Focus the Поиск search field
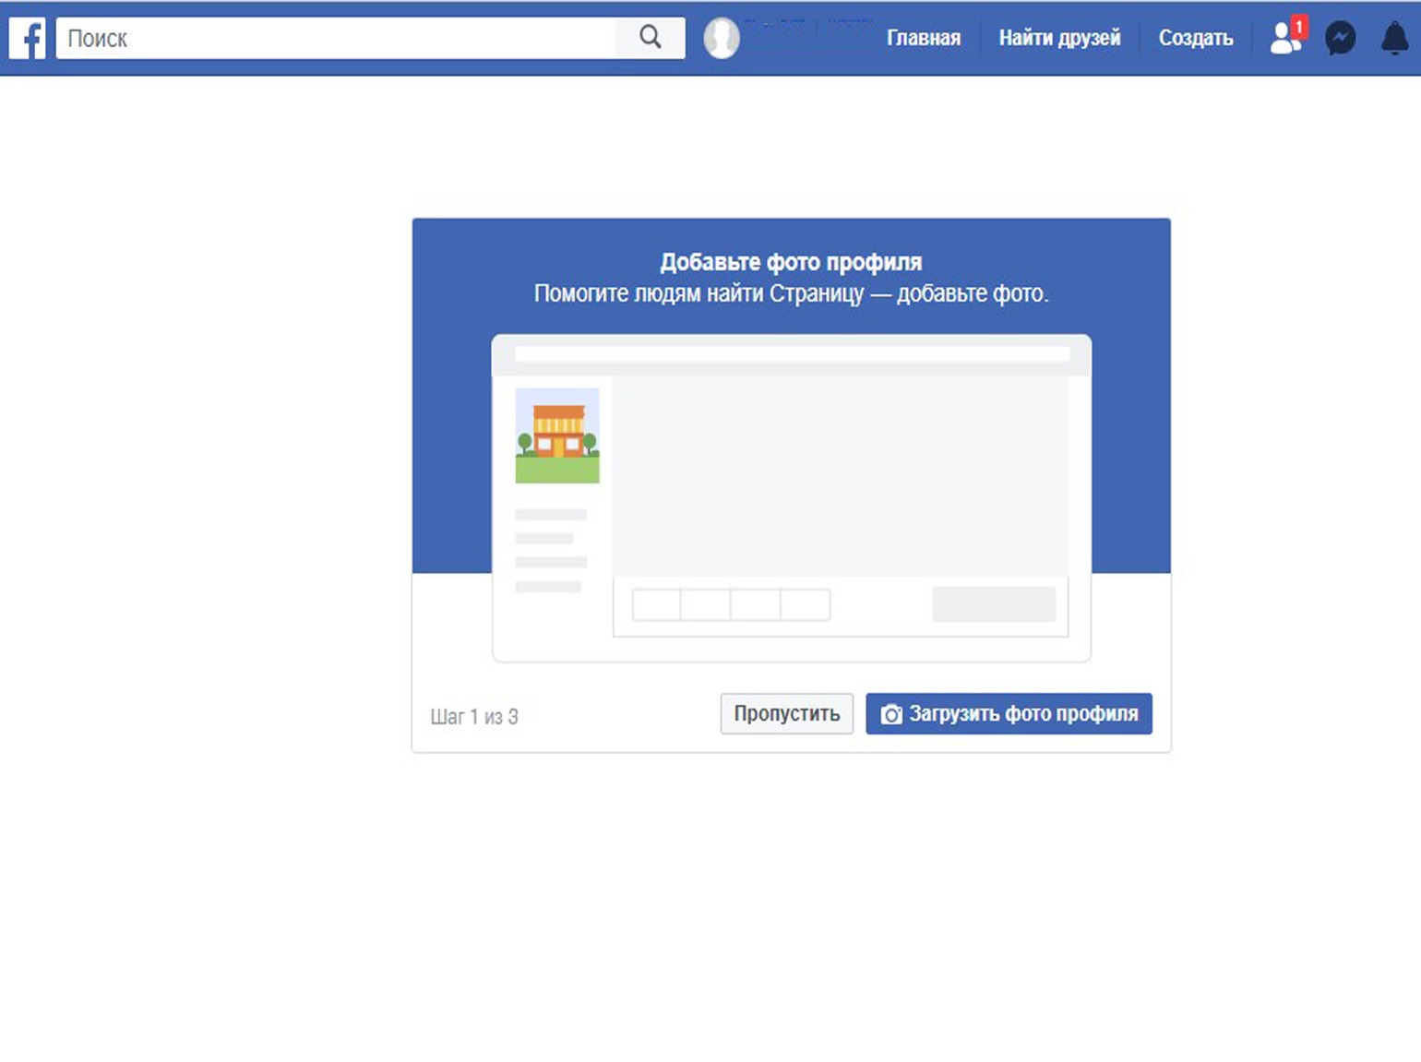The width and height of the screenshot is (1421, 1062). 337,39
